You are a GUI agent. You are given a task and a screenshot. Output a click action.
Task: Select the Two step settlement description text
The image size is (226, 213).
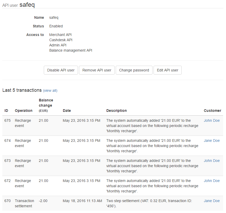click(x=149, y=203)
